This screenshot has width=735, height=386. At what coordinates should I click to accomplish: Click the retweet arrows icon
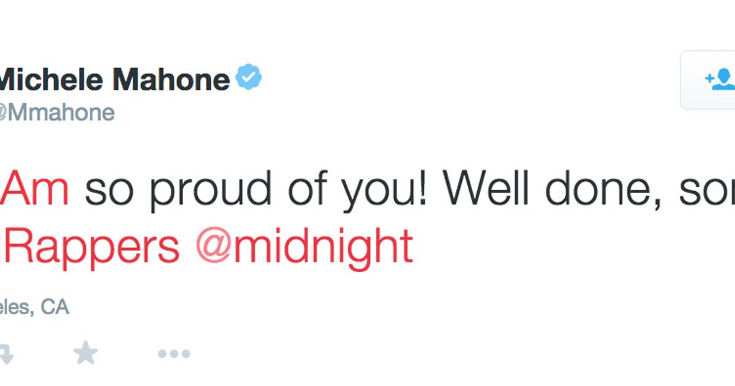tap(6, 353)
